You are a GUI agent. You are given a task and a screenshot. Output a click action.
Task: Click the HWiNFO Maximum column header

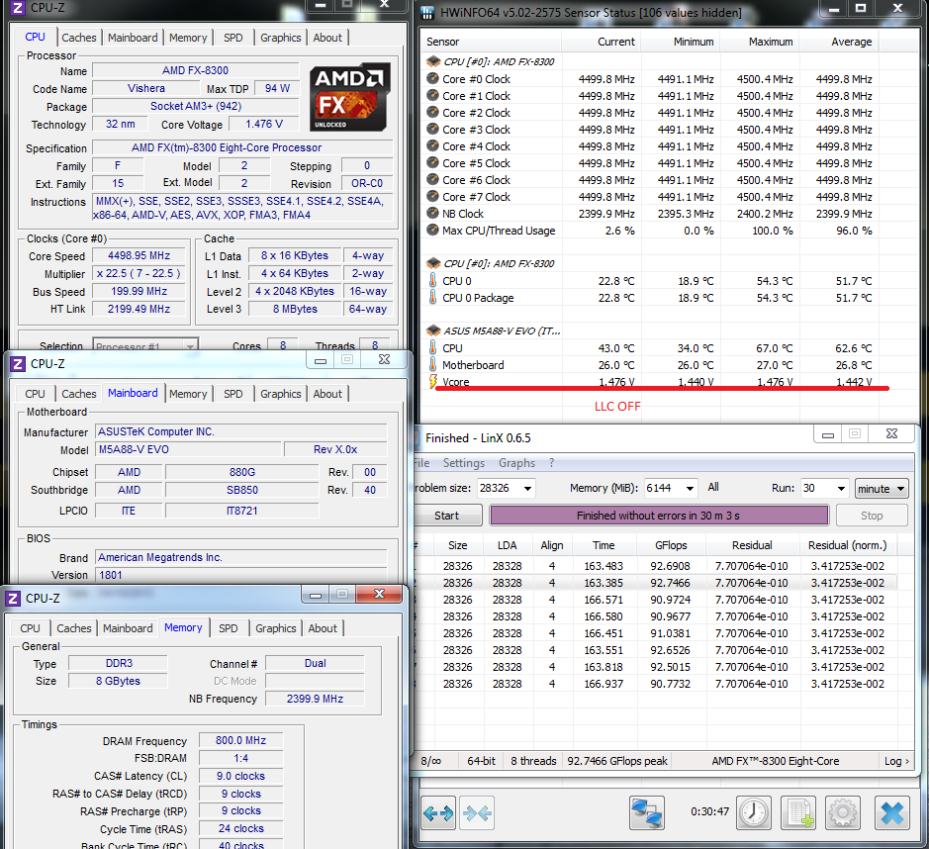click(x=760, y=42)
